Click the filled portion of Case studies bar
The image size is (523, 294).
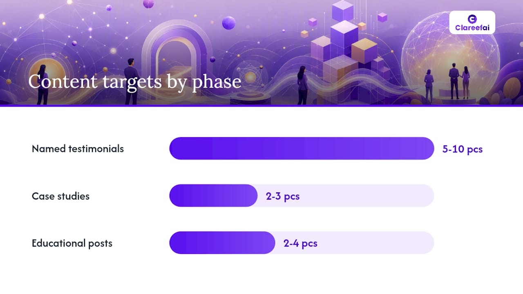pyautogui.click(x=213, y=196)
